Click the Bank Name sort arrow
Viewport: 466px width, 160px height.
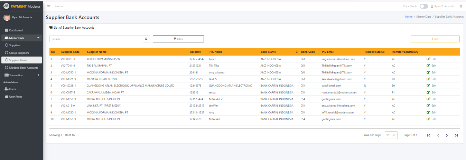(297, 52)
